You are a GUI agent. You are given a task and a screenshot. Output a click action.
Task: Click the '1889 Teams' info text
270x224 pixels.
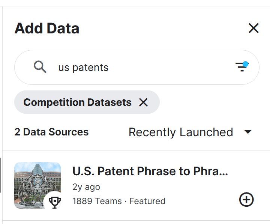pyautogui.click(x=97, y=201)
